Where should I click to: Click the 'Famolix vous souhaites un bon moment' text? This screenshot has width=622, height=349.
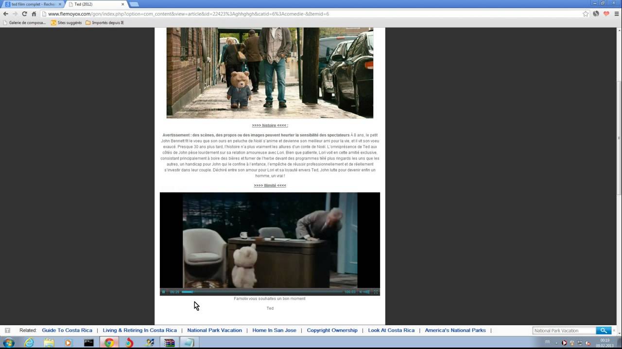(270, 299)
